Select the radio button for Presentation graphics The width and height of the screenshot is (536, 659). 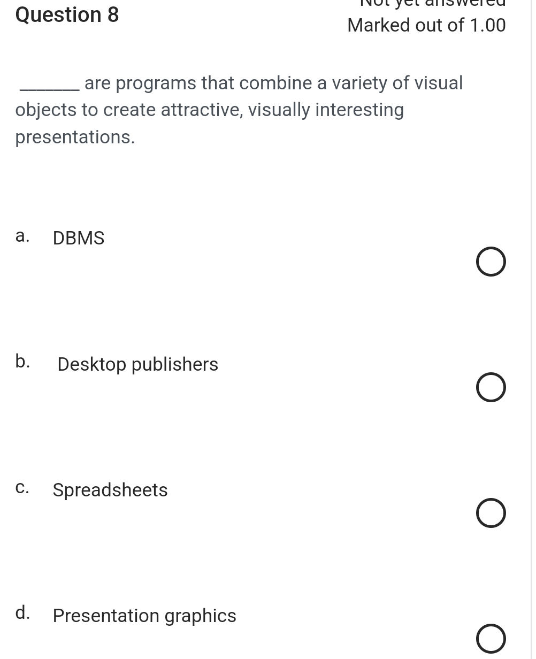tap(491, 638)
